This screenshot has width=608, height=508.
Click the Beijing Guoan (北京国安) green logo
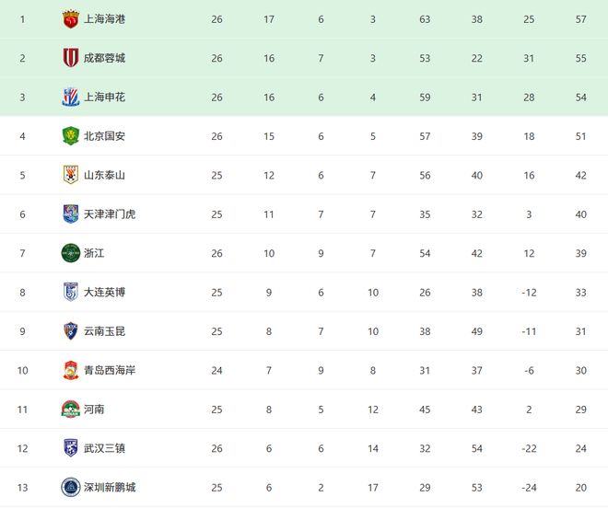tap(71, 136)
